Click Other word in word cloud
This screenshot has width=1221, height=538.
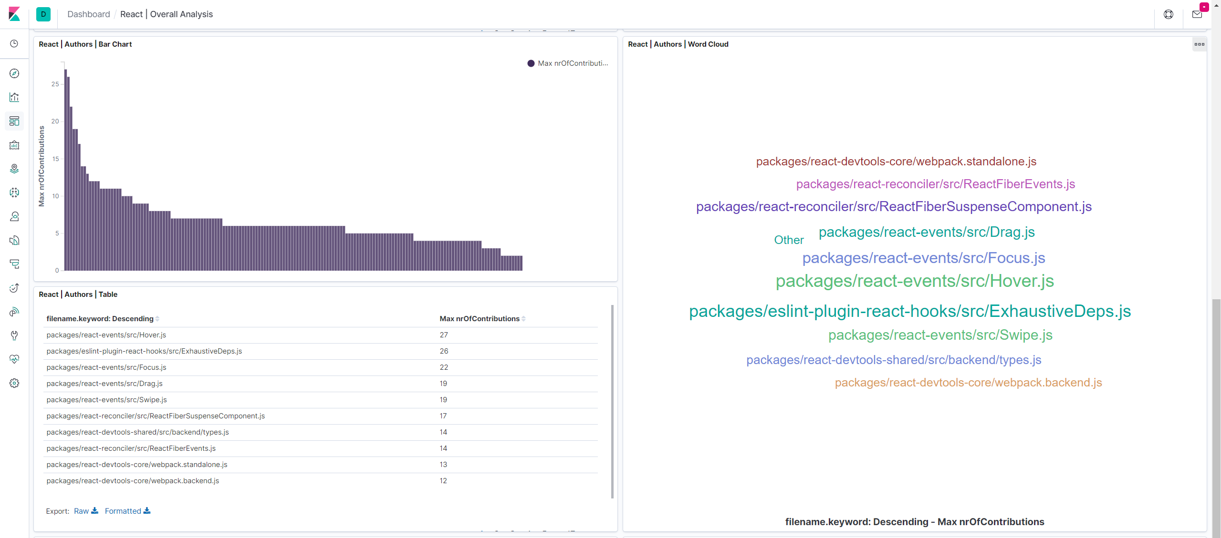tap(789, 240)
